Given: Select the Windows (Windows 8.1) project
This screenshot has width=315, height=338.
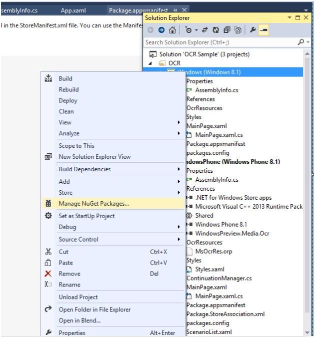Looking at the screenshot, I should coord(223,72).
